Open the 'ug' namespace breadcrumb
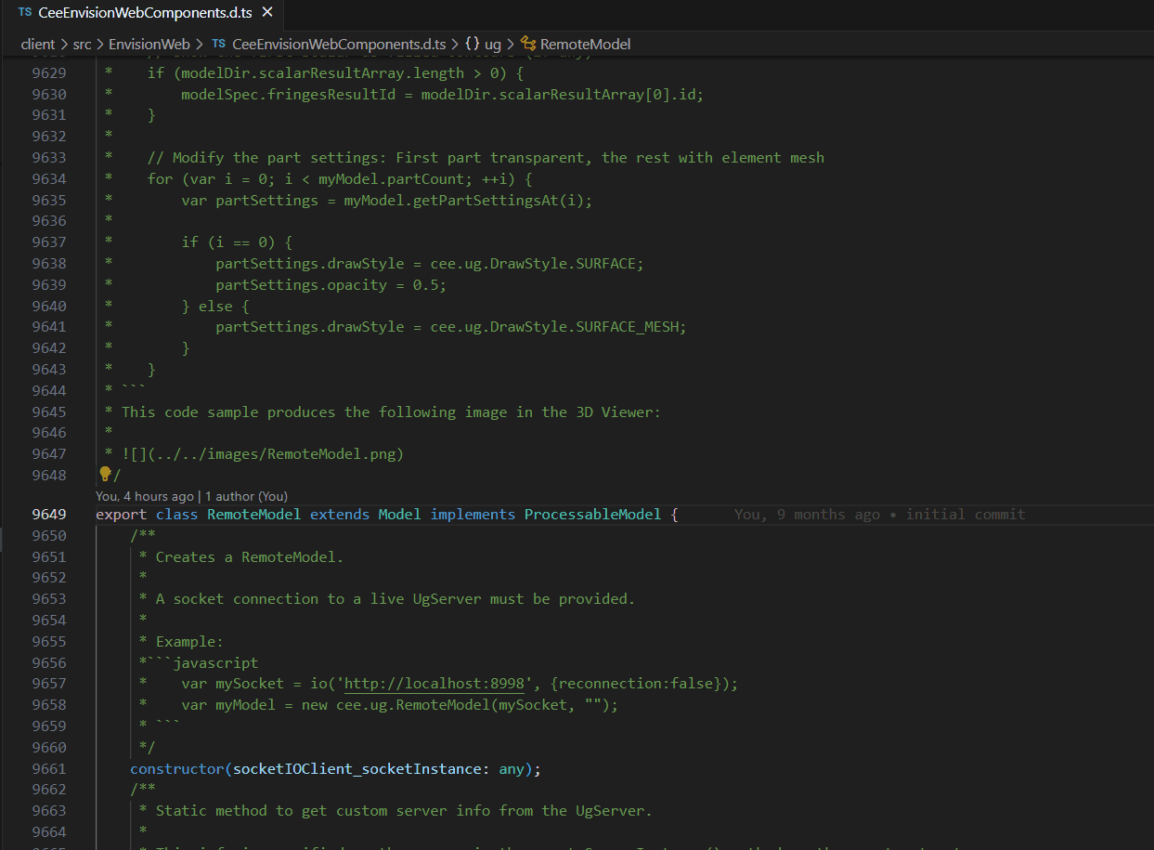The width and height of the screenshot is (1154, 850). click(493, 44)
